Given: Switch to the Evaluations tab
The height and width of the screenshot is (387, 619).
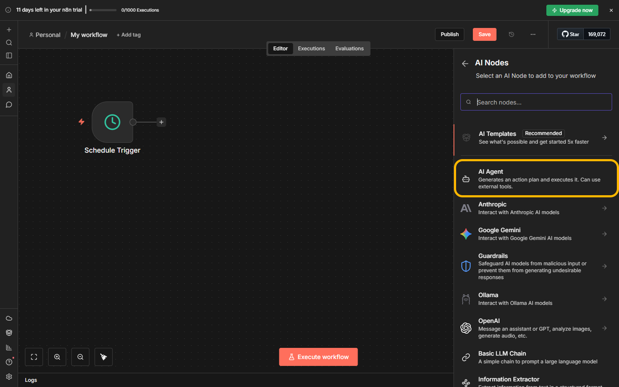Looking at the screenshot, I should [x=349, y=49].
